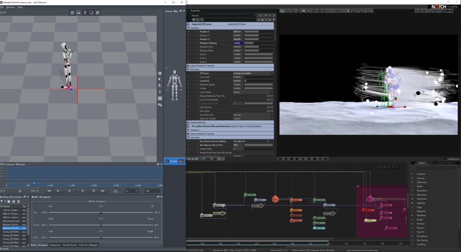Click the rotate tool icon in Notch viewport toolbar
Viewport: 461px width, 252px height.
click(x=288, y=11)
